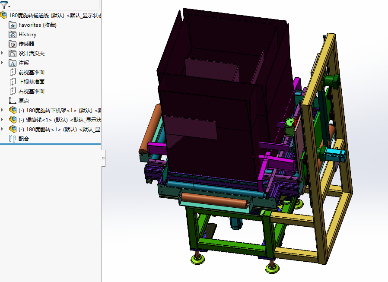388x282 pixels.
Task: Click the 180度翻转<1> assembly icon
Action: pyautogui.click(x=13, y=129)
